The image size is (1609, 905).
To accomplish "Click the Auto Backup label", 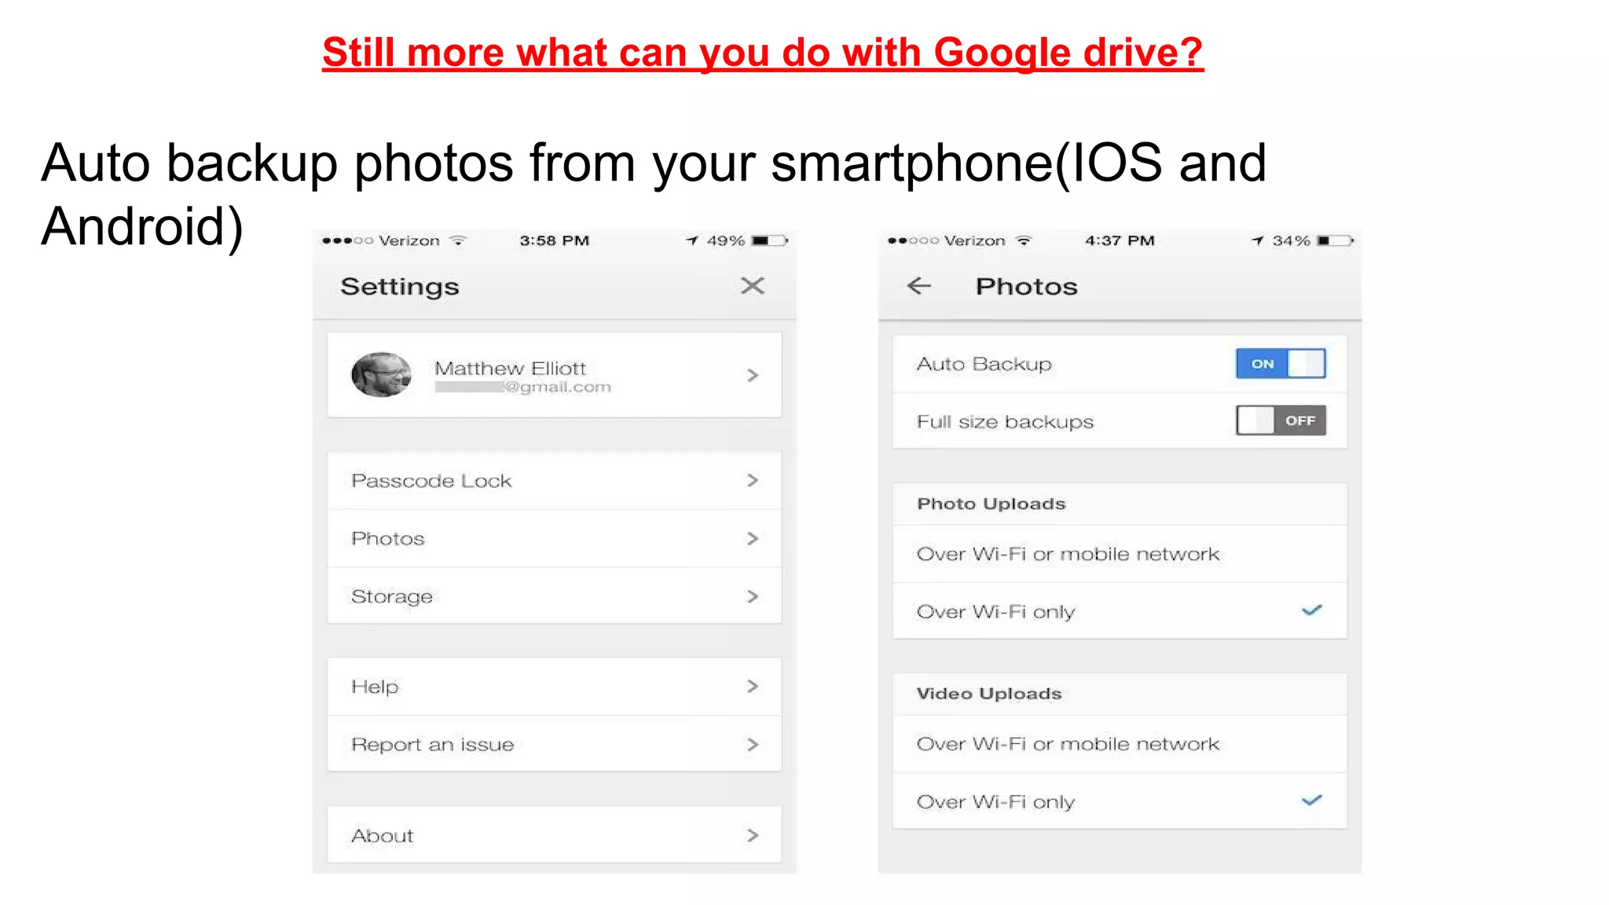I will [x=984, y=365].
